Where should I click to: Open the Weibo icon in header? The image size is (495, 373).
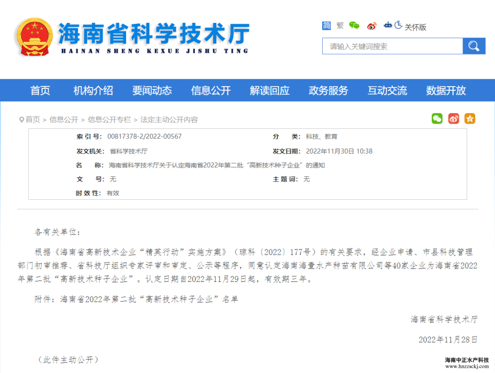[372, 26]
